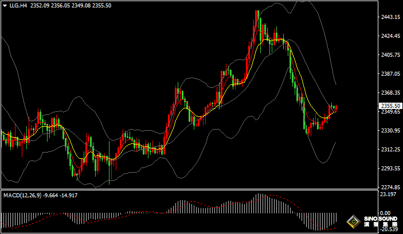Click the 2387.05 price axis label
403x234 pixels.
coord(390,74)
